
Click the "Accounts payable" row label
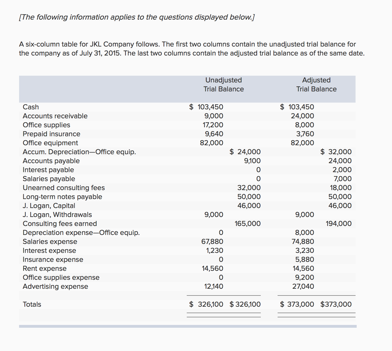(51, 161)
